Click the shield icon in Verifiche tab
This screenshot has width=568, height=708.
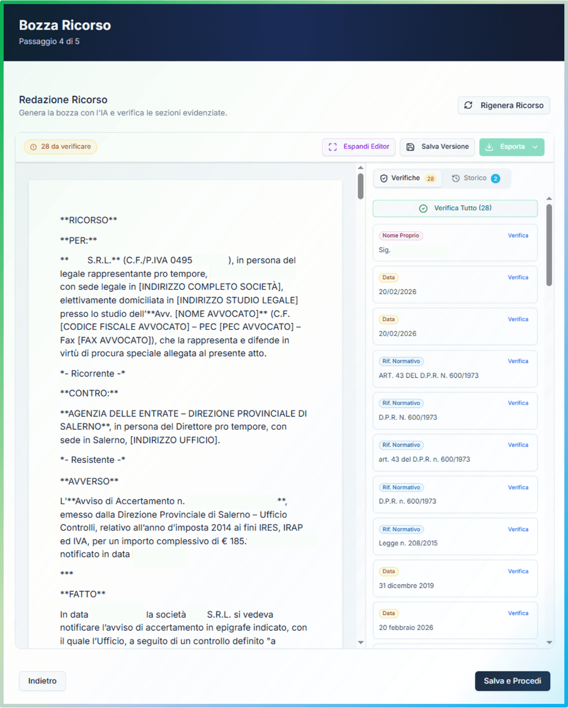(384, 178)
